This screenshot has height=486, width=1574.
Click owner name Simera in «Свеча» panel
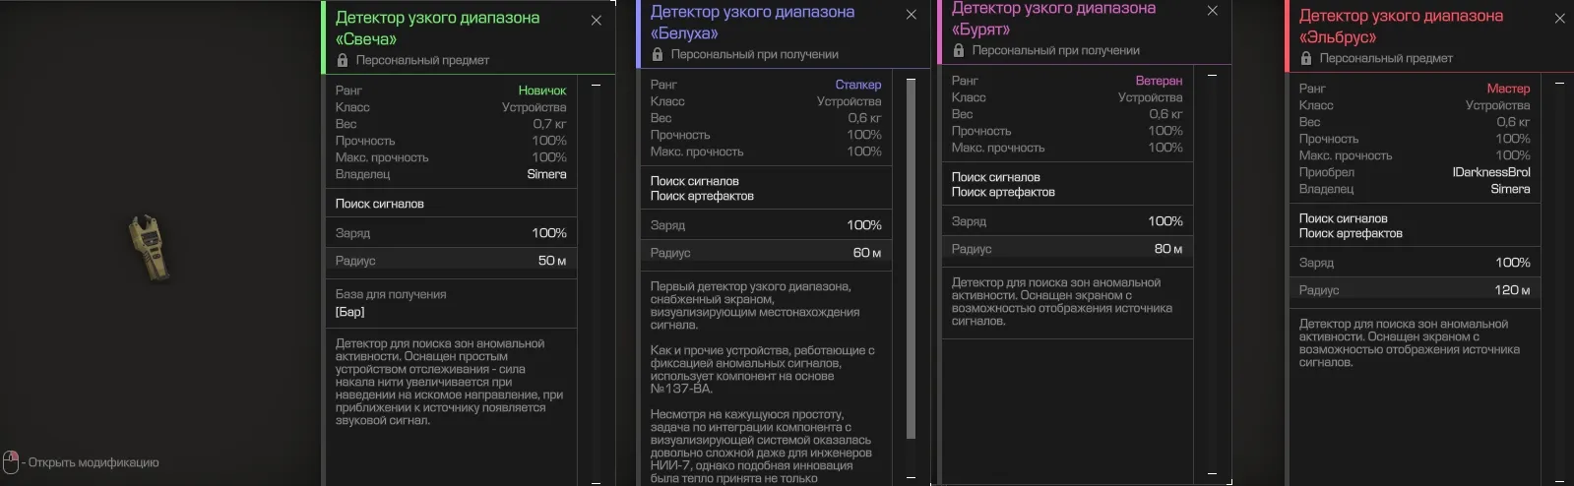click(x=546, y=174)
